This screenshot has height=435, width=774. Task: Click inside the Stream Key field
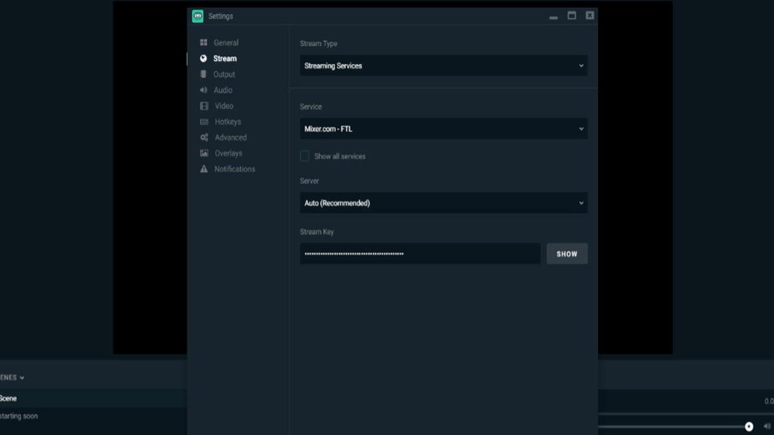pyautogui.click(x=419, y=253)
